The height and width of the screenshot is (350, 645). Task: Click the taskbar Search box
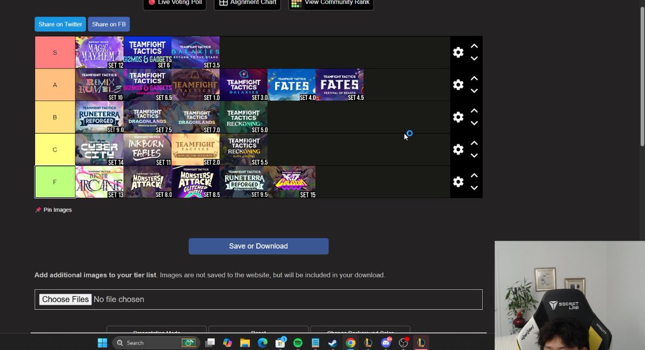click(156, 342)
